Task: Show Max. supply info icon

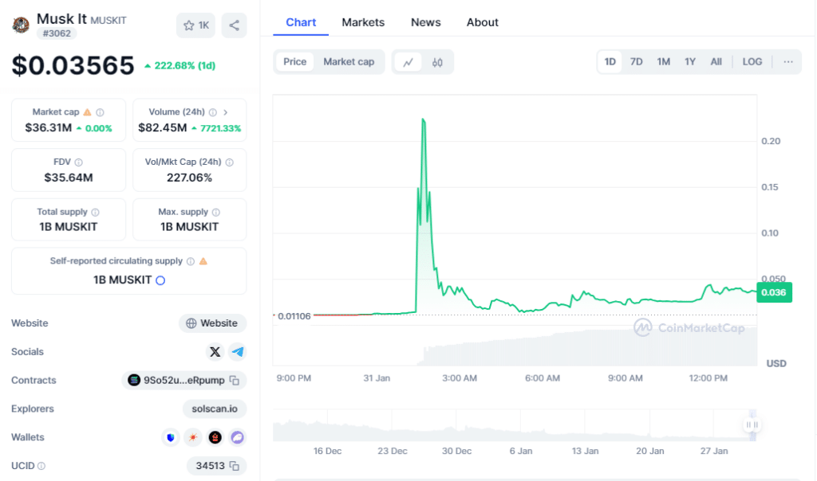Action: tap(216, 212)
